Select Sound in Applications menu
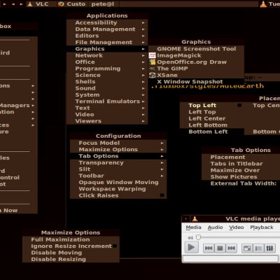 (107, 88)
